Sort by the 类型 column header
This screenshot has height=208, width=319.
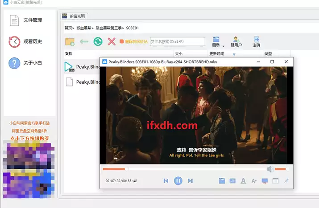[x=268, y=53]
